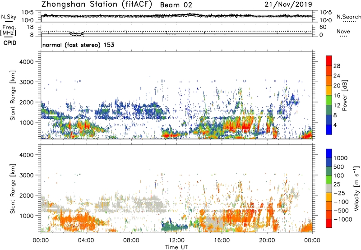The width and height of the screenshot is (361, 250).
Task: Click the dark blue bottom Power colorbar segment
Action: pos(329,130)
